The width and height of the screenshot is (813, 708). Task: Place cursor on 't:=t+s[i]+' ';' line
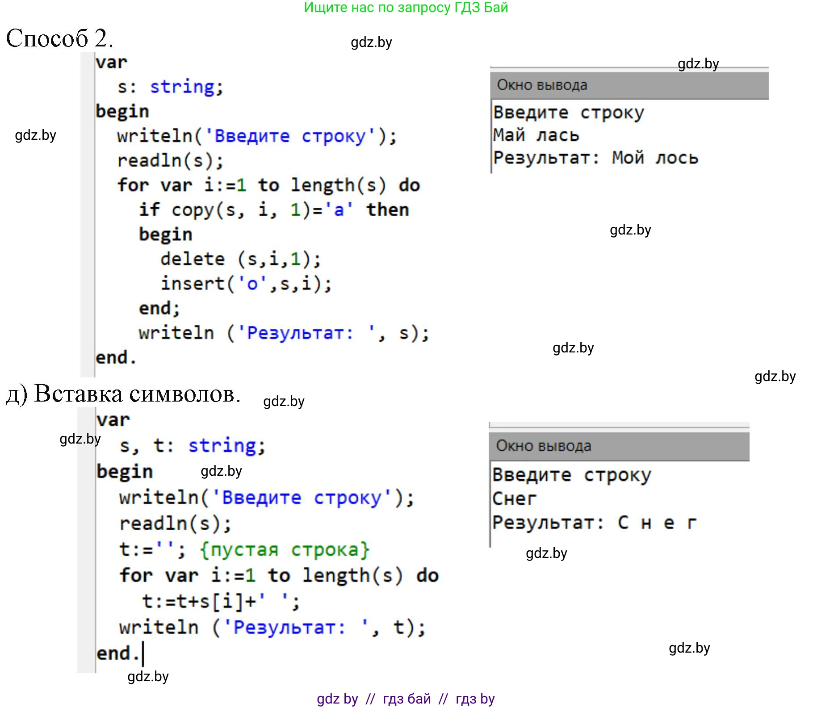(221, 601)
